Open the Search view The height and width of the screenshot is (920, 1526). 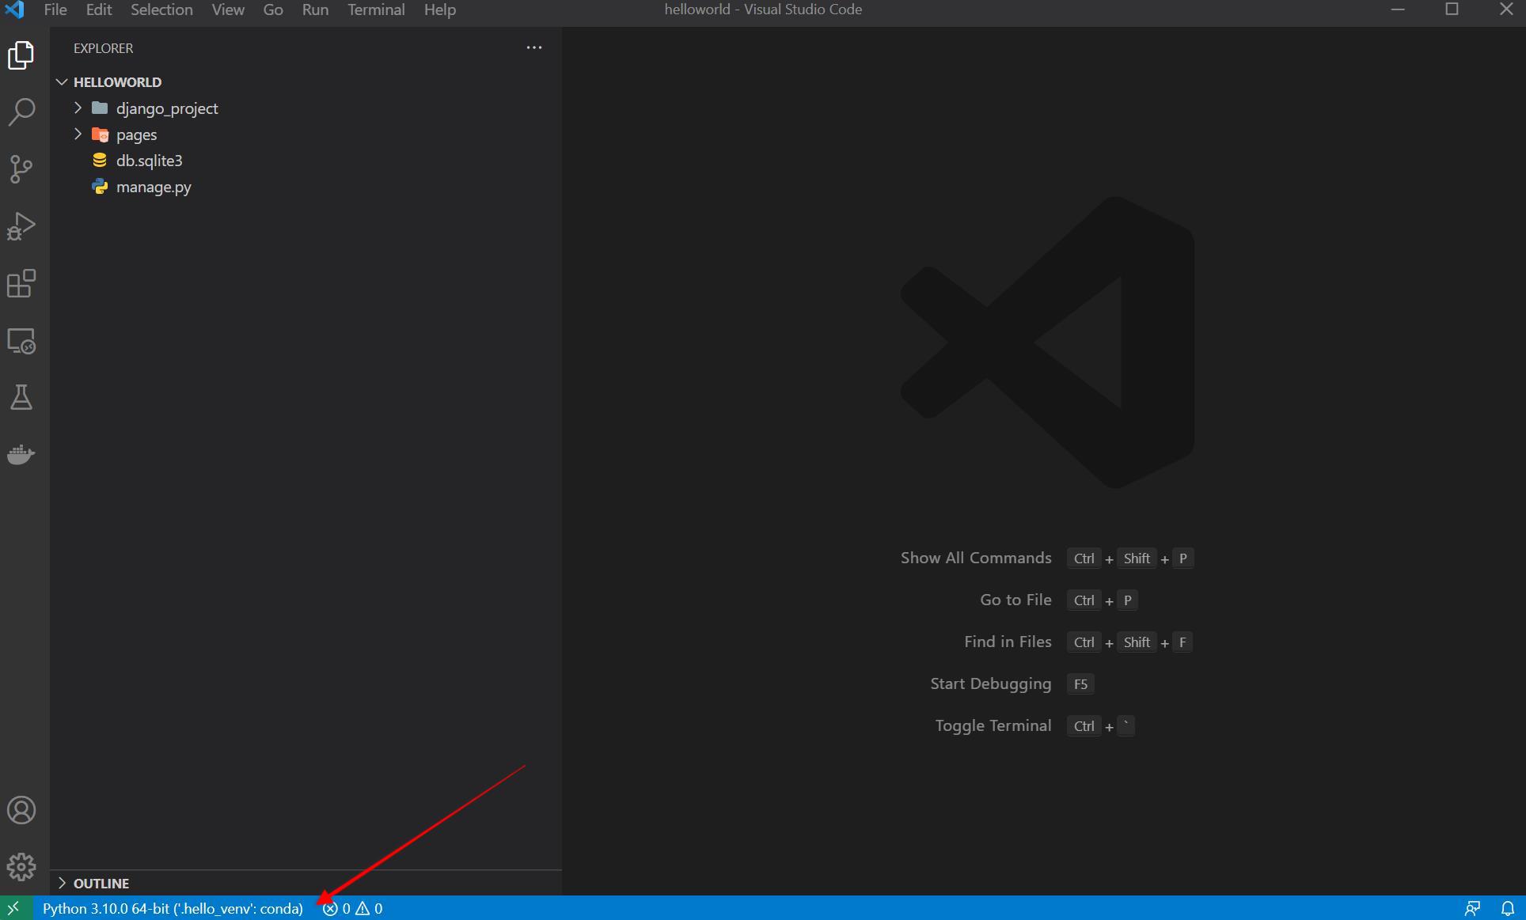(21, 112)
